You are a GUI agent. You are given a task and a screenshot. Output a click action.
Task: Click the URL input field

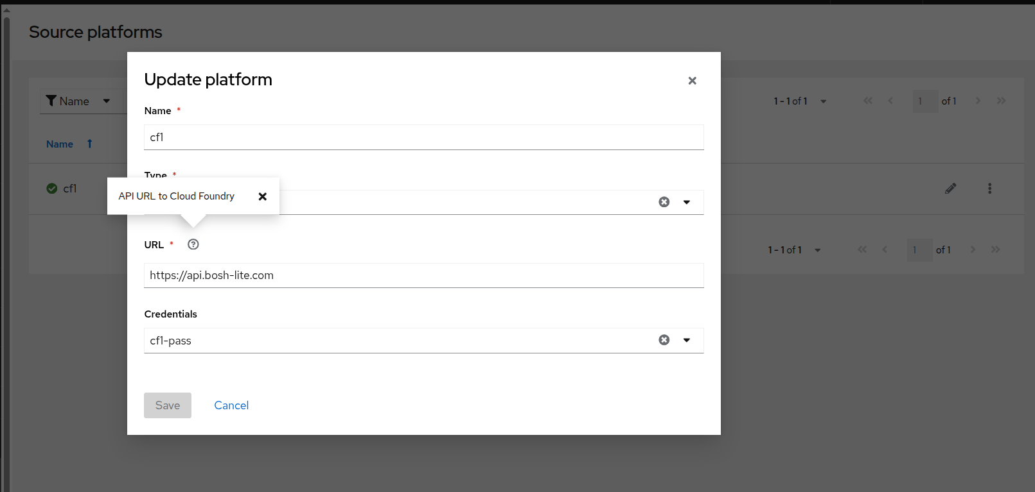[423, 275]
